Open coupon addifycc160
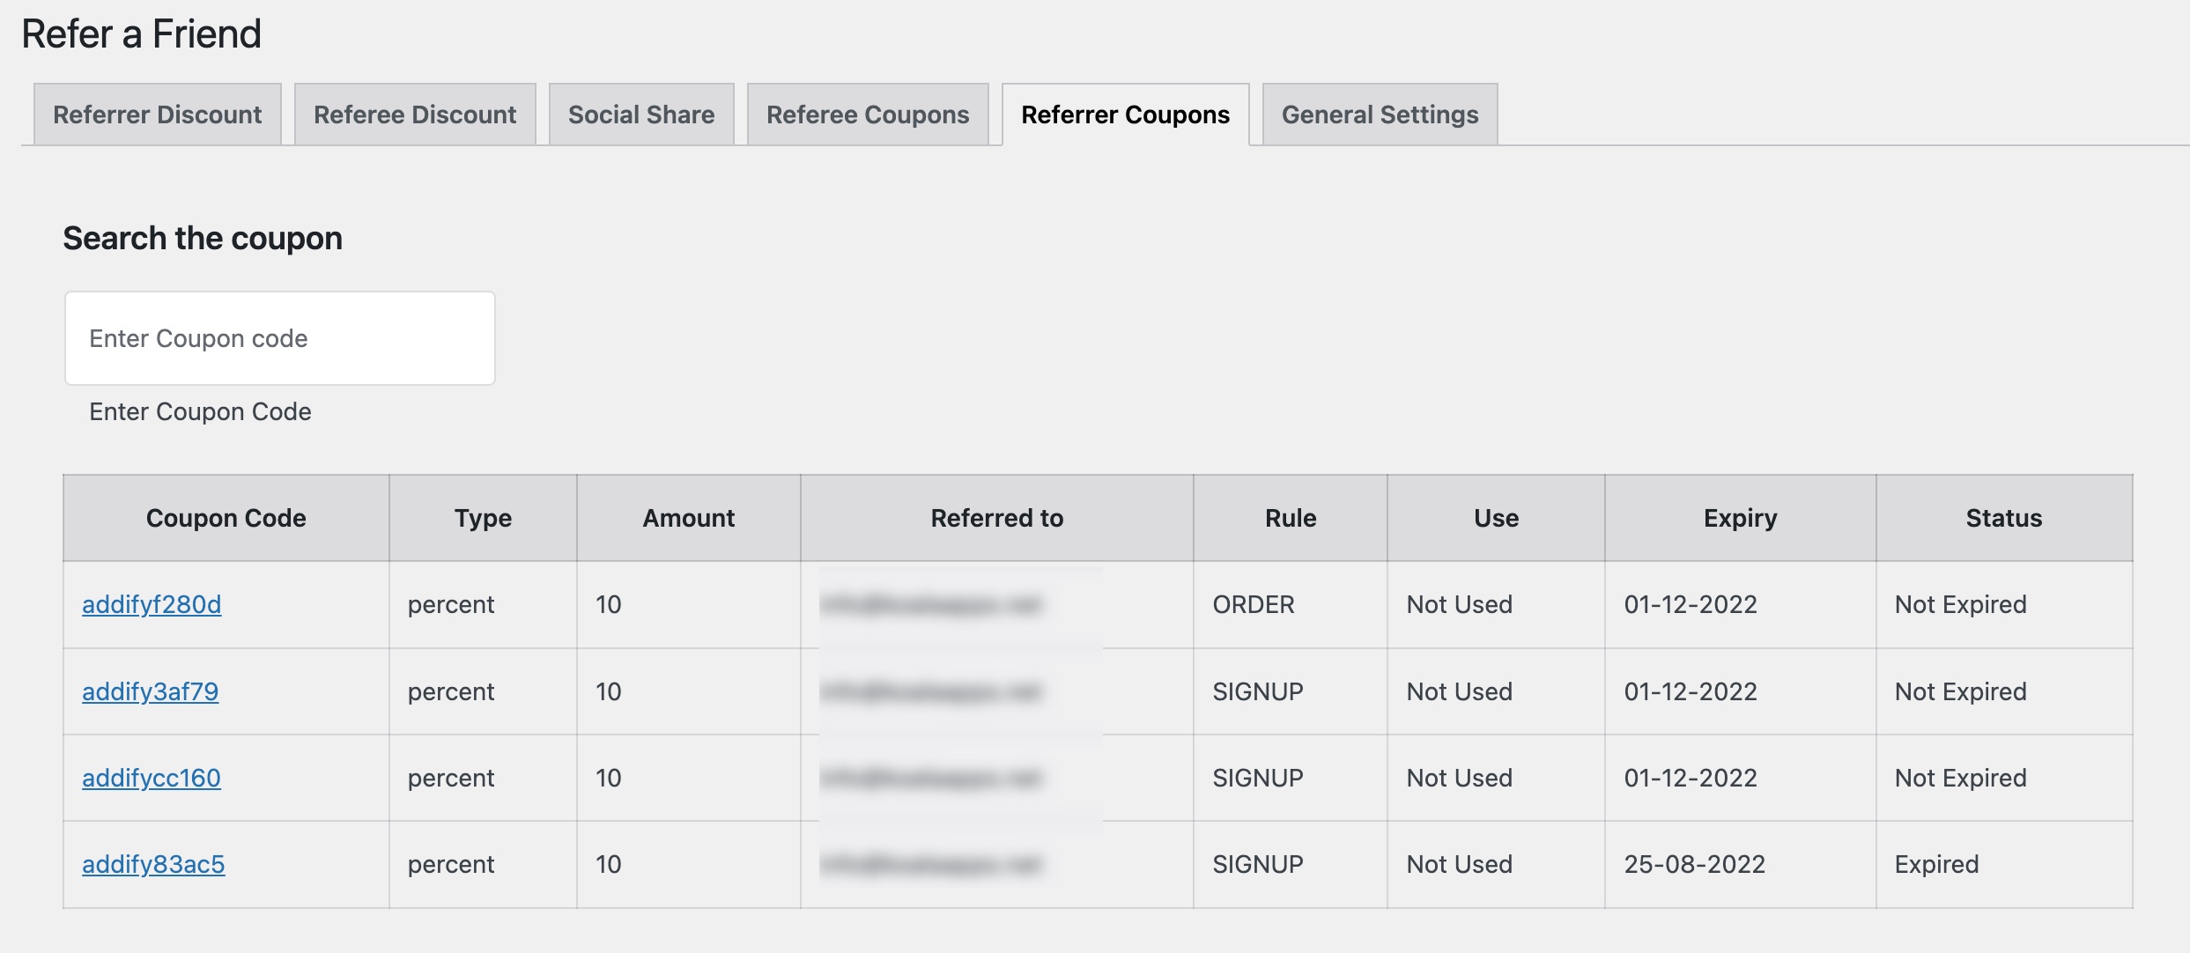2190x953 pixels. coord(152,777)
